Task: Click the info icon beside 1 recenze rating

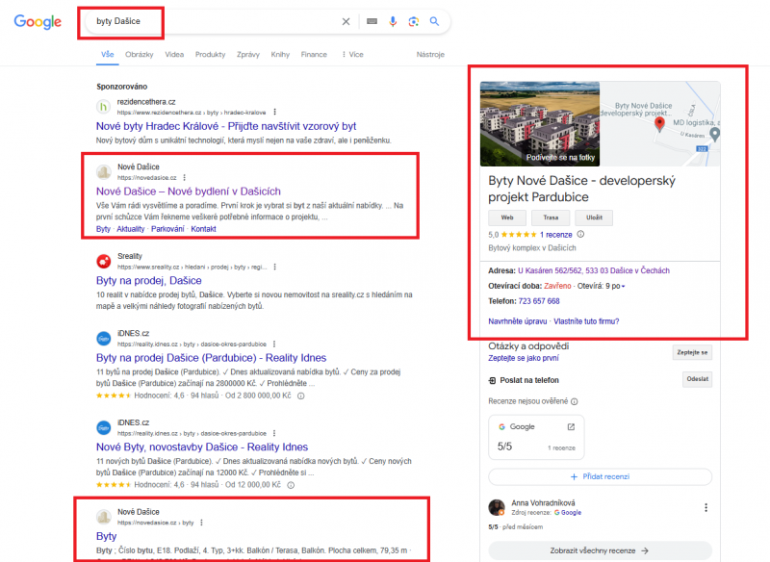Action: (580, 234)
